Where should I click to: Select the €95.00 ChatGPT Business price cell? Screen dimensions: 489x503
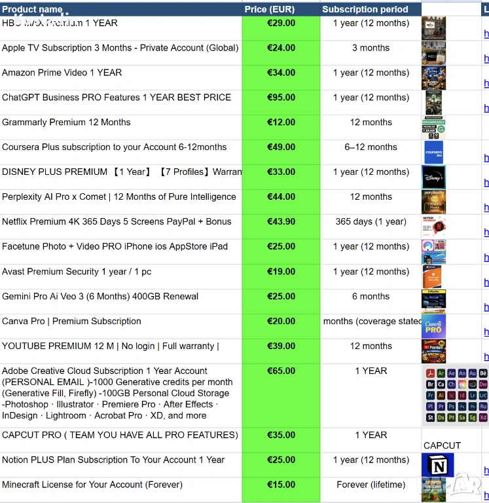tap(281, 98)
